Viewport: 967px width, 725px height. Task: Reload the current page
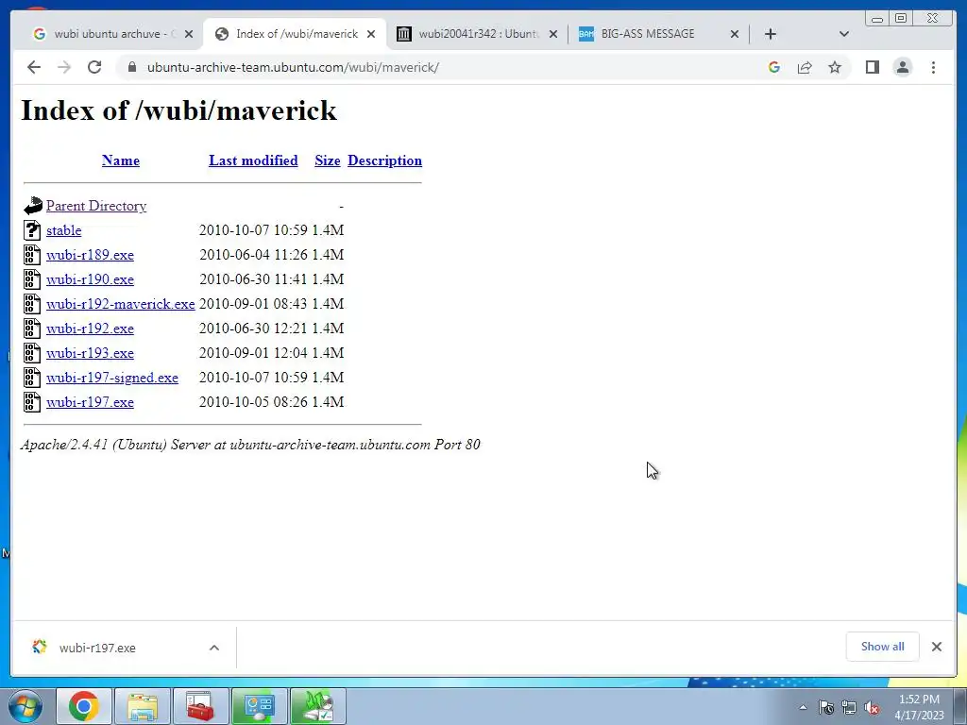point(94,67)
